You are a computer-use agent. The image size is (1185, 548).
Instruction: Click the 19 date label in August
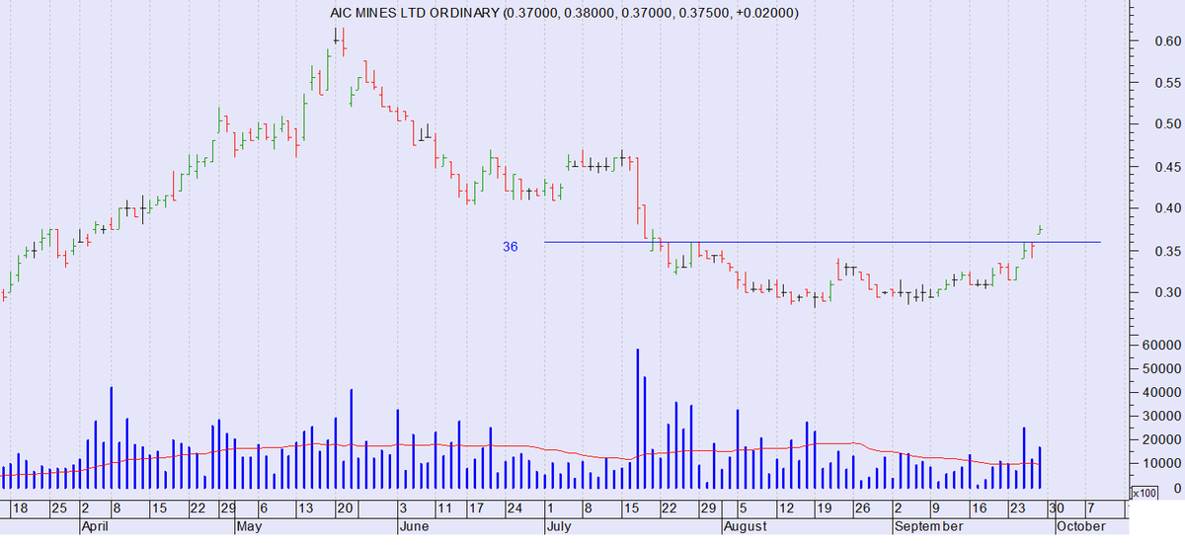click(823, 509)
